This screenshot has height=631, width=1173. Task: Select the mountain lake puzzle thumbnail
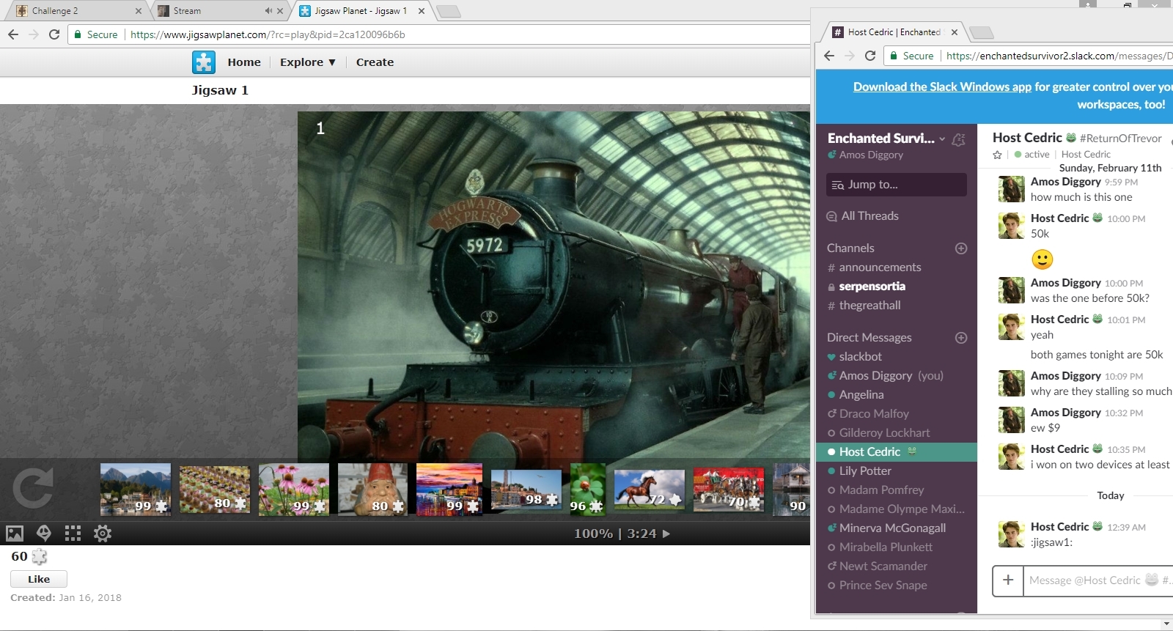136,489
